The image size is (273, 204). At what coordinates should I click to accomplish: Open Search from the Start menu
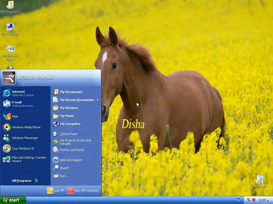click(76, 168)
